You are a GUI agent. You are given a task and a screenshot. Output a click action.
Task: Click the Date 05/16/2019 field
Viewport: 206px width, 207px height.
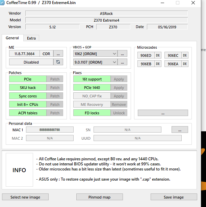pos(167,27)
